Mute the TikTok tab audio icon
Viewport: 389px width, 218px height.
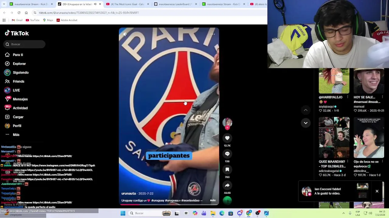tap(95, 4)
